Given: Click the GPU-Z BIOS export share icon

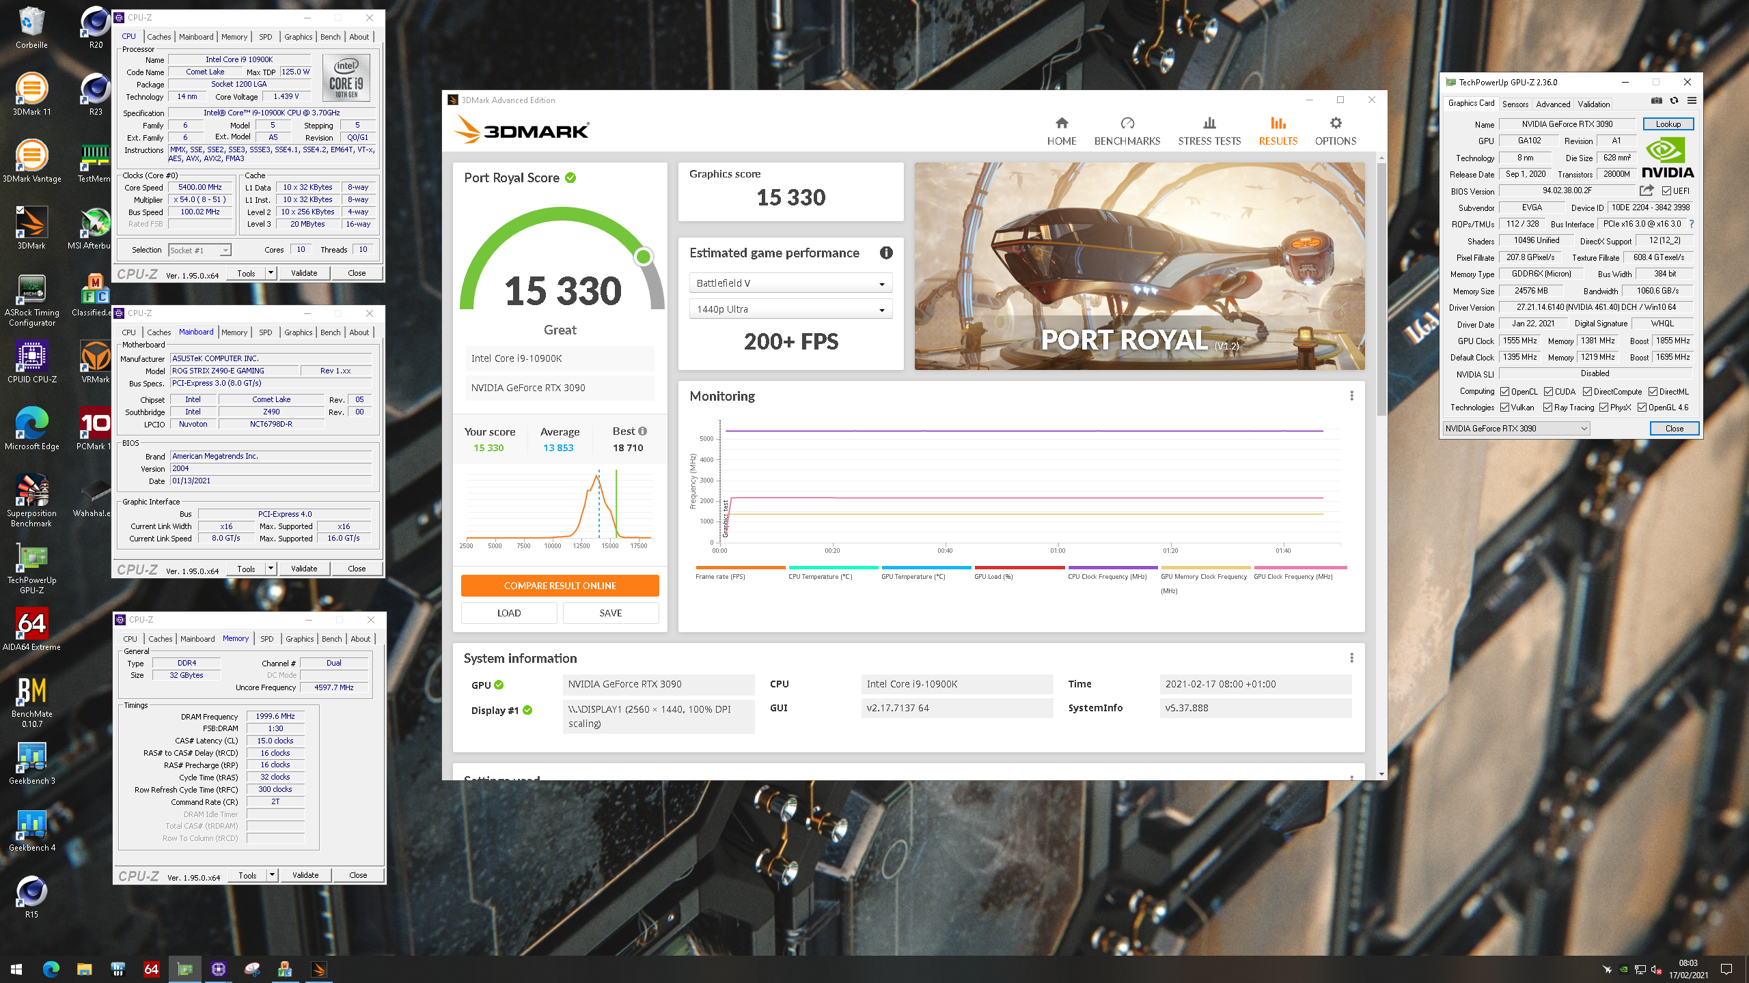Looking at the screenshot, I should coord(1647,190).
